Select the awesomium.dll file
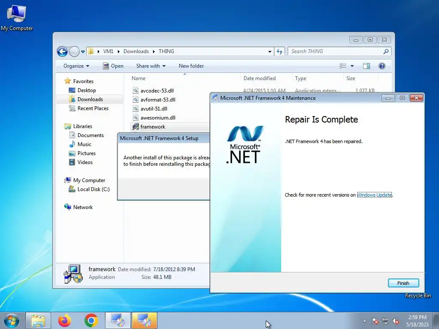This screenshot has width=439, height=329. click(x=158, y=117)
